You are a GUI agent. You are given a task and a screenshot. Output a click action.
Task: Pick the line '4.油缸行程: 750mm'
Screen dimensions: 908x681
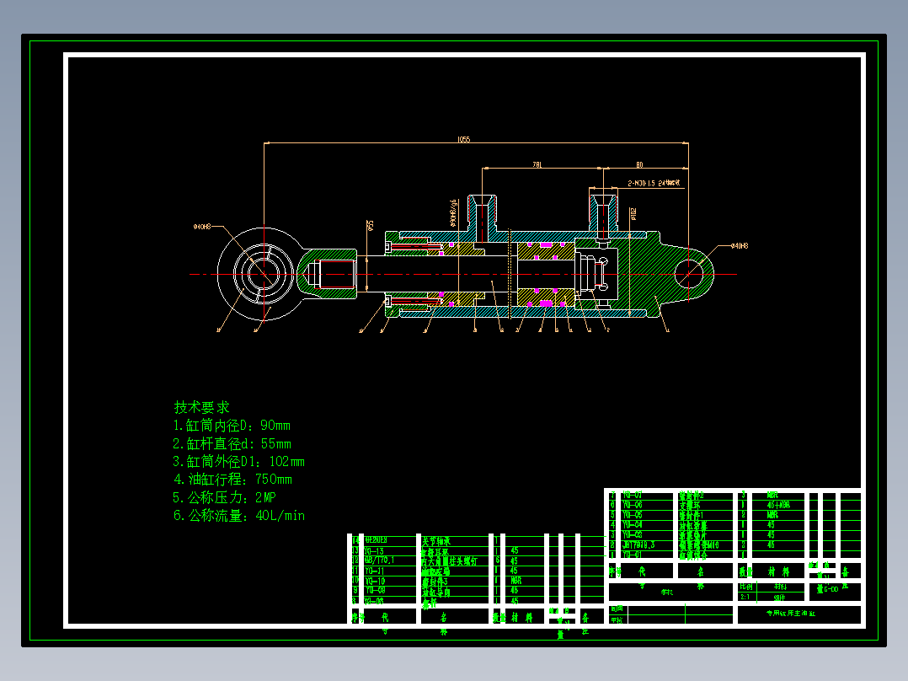point(232,480)
